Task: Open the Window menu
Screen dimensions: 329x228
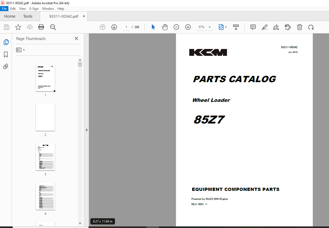Action: [x=48, y=9]
